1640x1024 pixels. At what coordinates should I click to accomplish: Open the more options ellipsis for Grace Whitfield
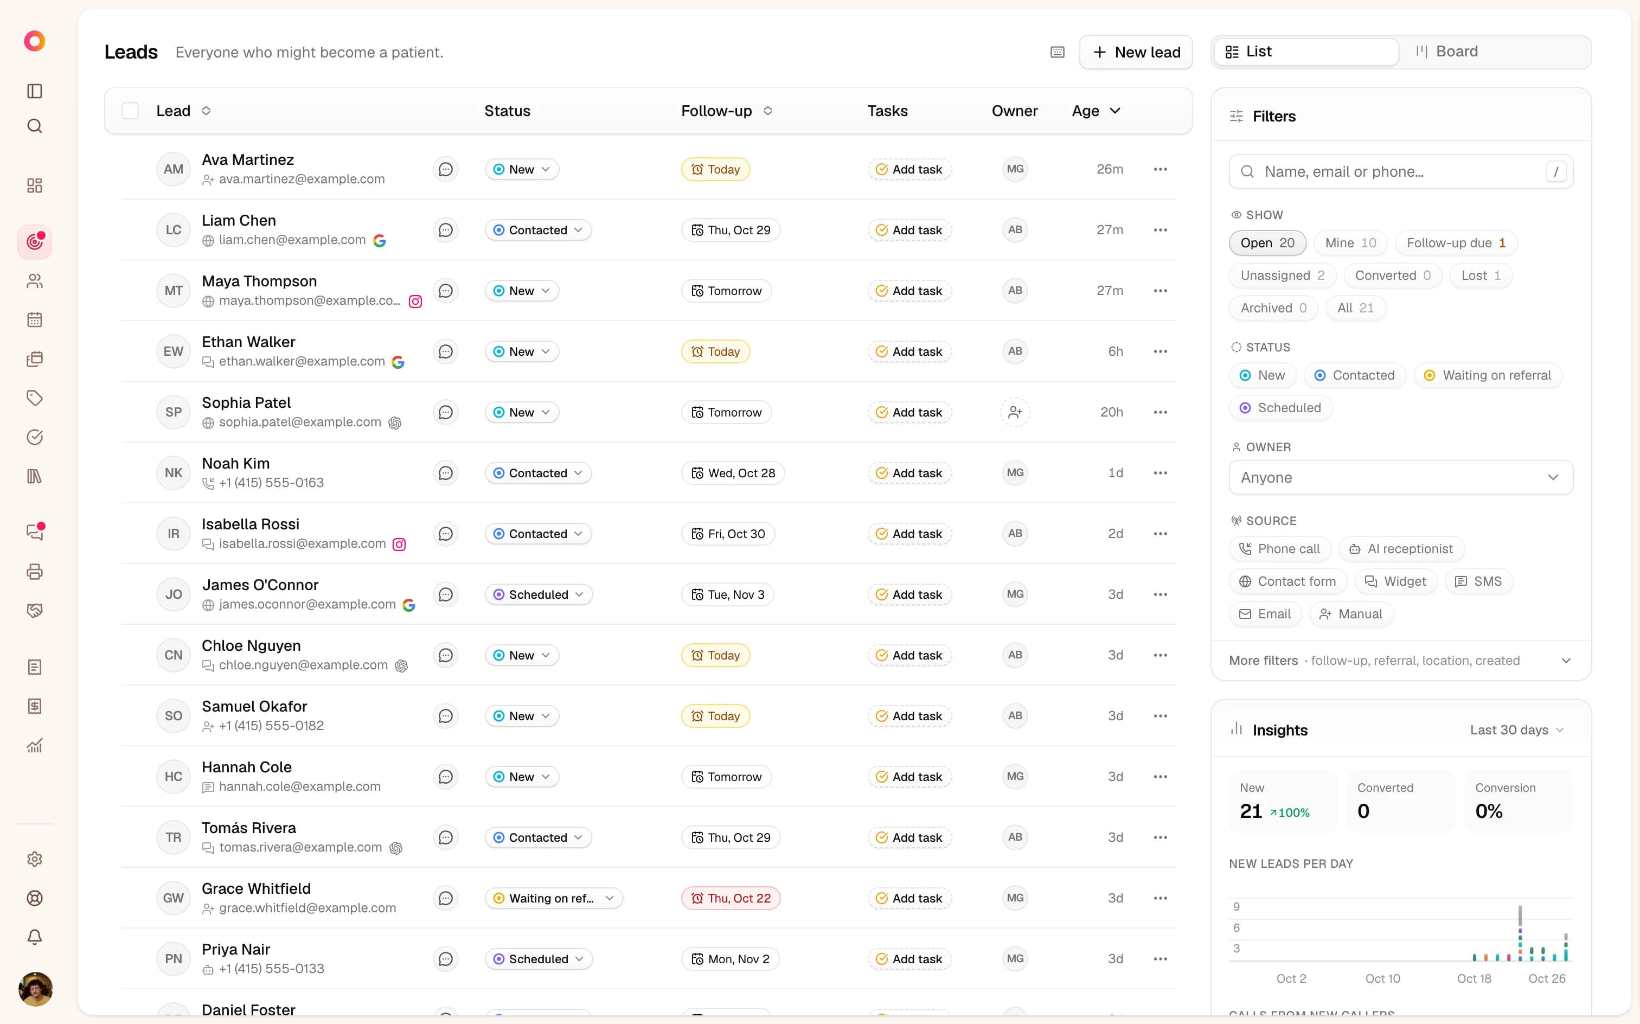(x=1160, y=898)
